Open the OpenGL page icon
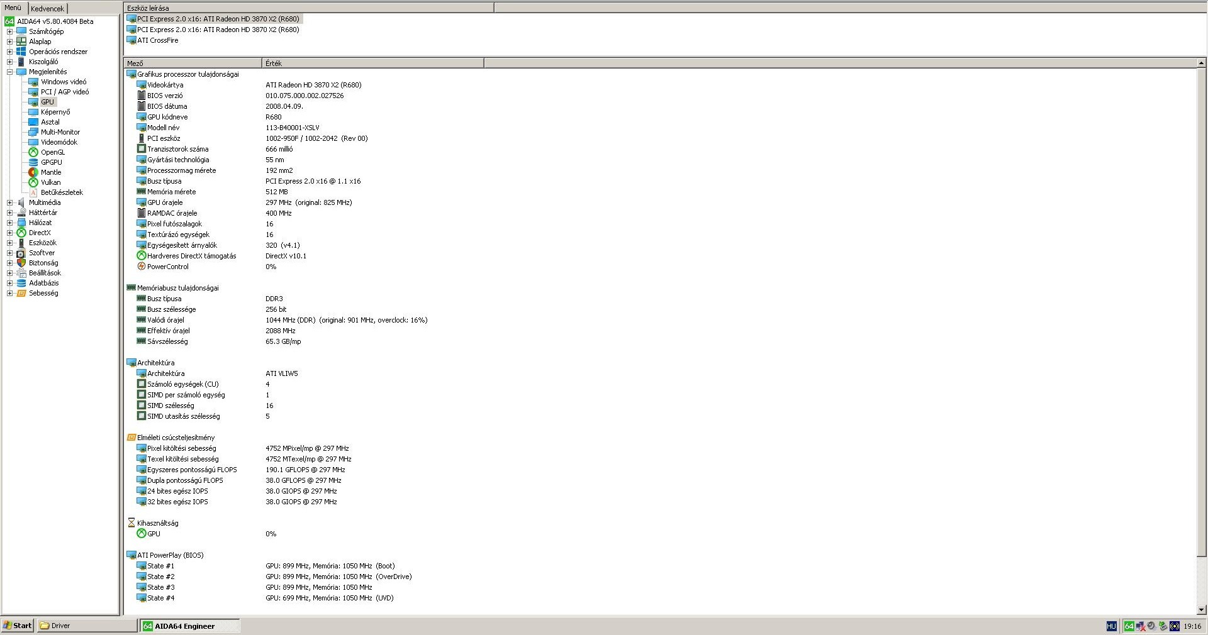Viewport: 1208px width, 635px height. coord(33,152)
